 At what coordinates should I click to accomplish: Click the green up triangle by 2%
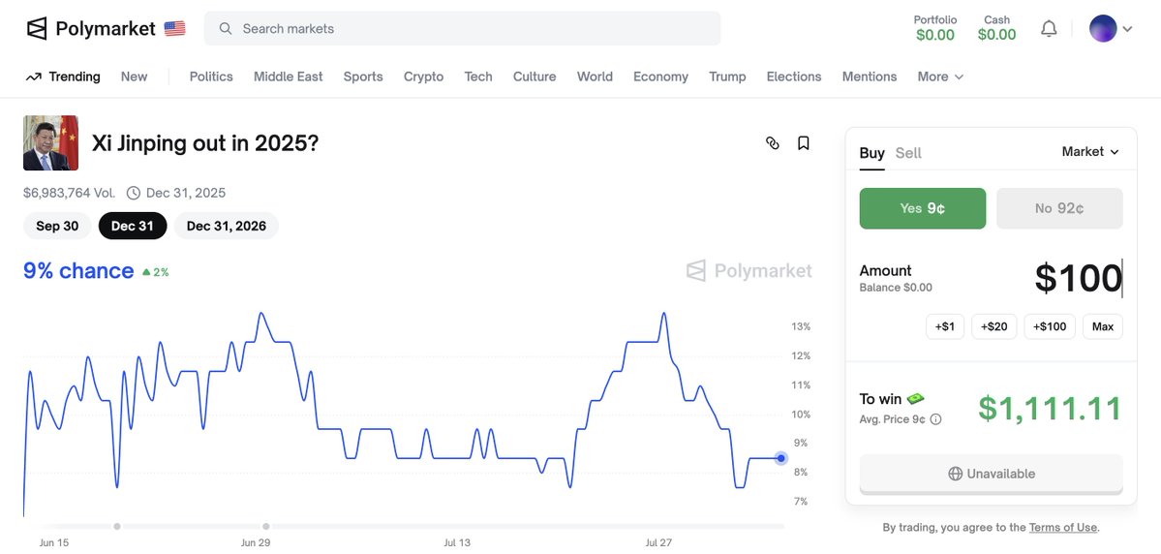[x=146, y=272]
